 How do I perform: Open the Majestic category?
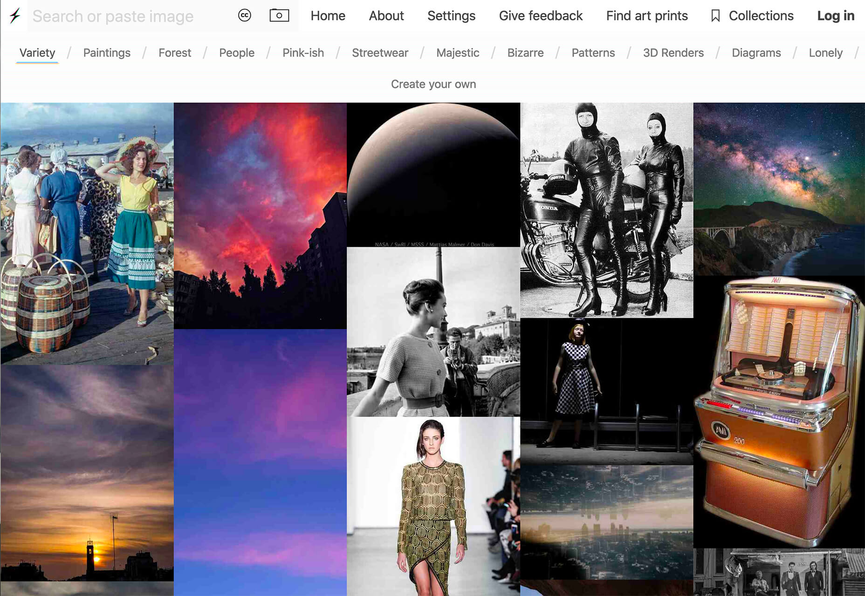point(458,53)
